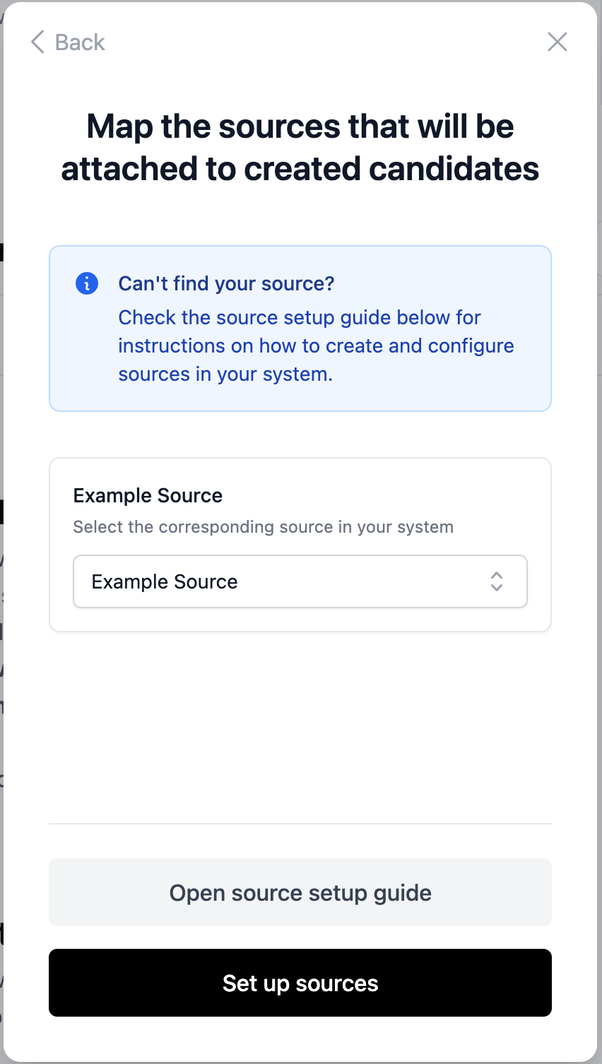Open source setup guide
This screenshot has width=602, height=1064.
click(300, 892)
